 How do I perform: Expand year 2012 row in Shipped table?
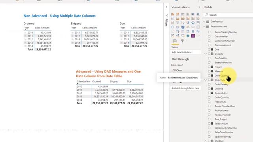click(72, 36)
